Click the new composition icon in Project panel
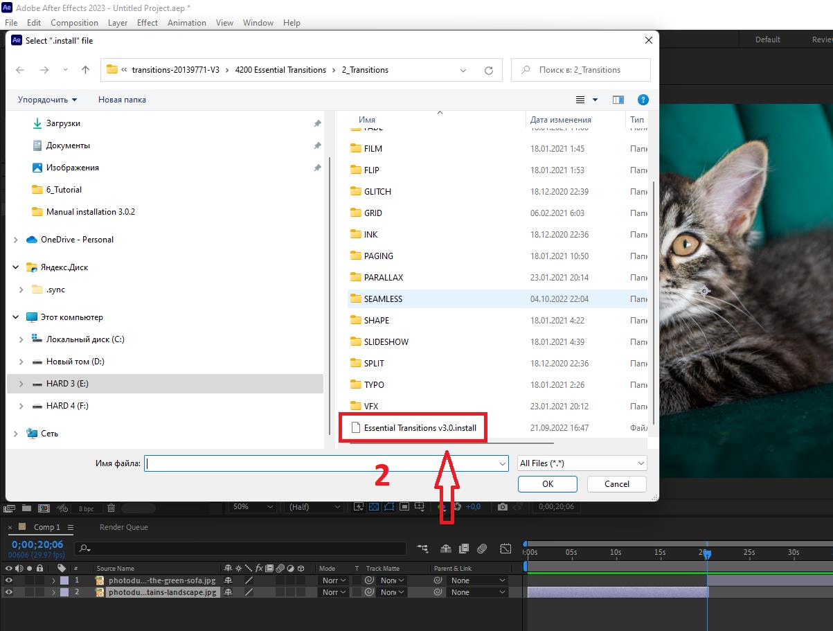 tap(44, 508)
